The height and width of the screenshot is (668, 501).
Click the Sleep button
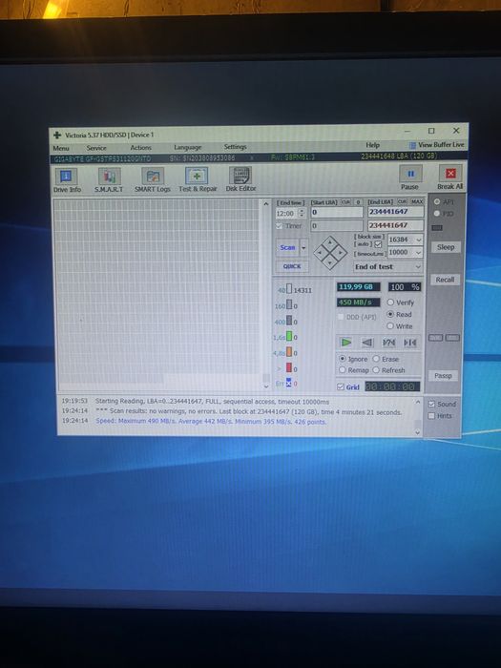[446, 247]
